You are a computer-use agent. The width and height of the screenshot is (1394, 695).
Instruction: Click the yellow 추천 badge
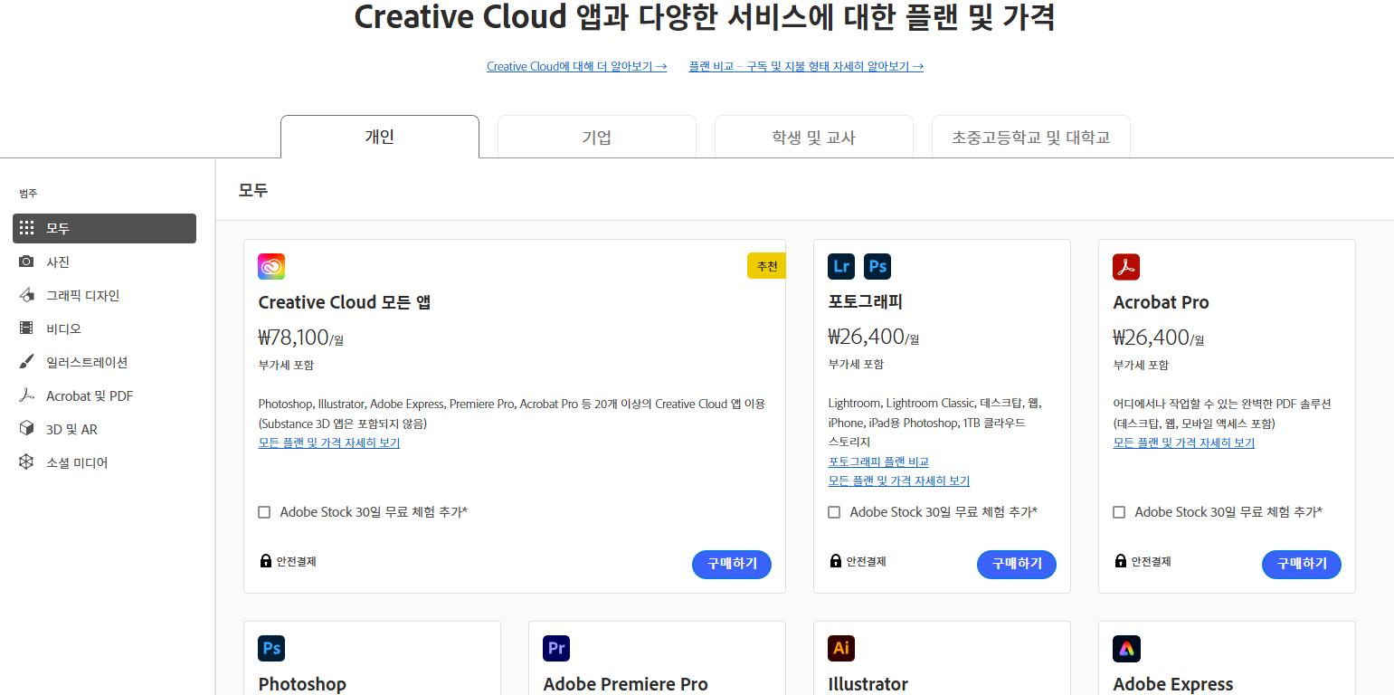(766, 266)
